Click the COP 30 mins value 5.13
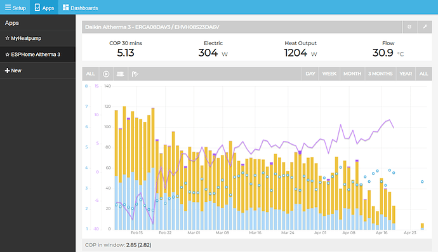The height and width of the screenshot is (252, 438). [x=126, y=53]
